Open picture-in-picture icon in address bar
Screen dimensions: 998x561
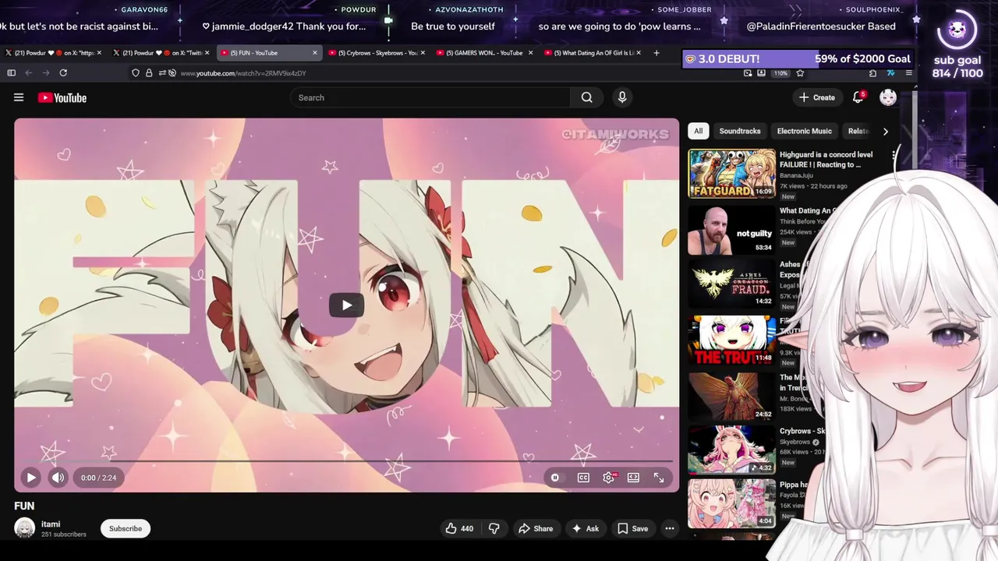[748, 72]
